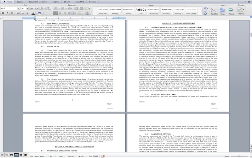252x158 pixels.
Task: Click the vertical scrollbar thumb
Action: (x=251, y=35)
